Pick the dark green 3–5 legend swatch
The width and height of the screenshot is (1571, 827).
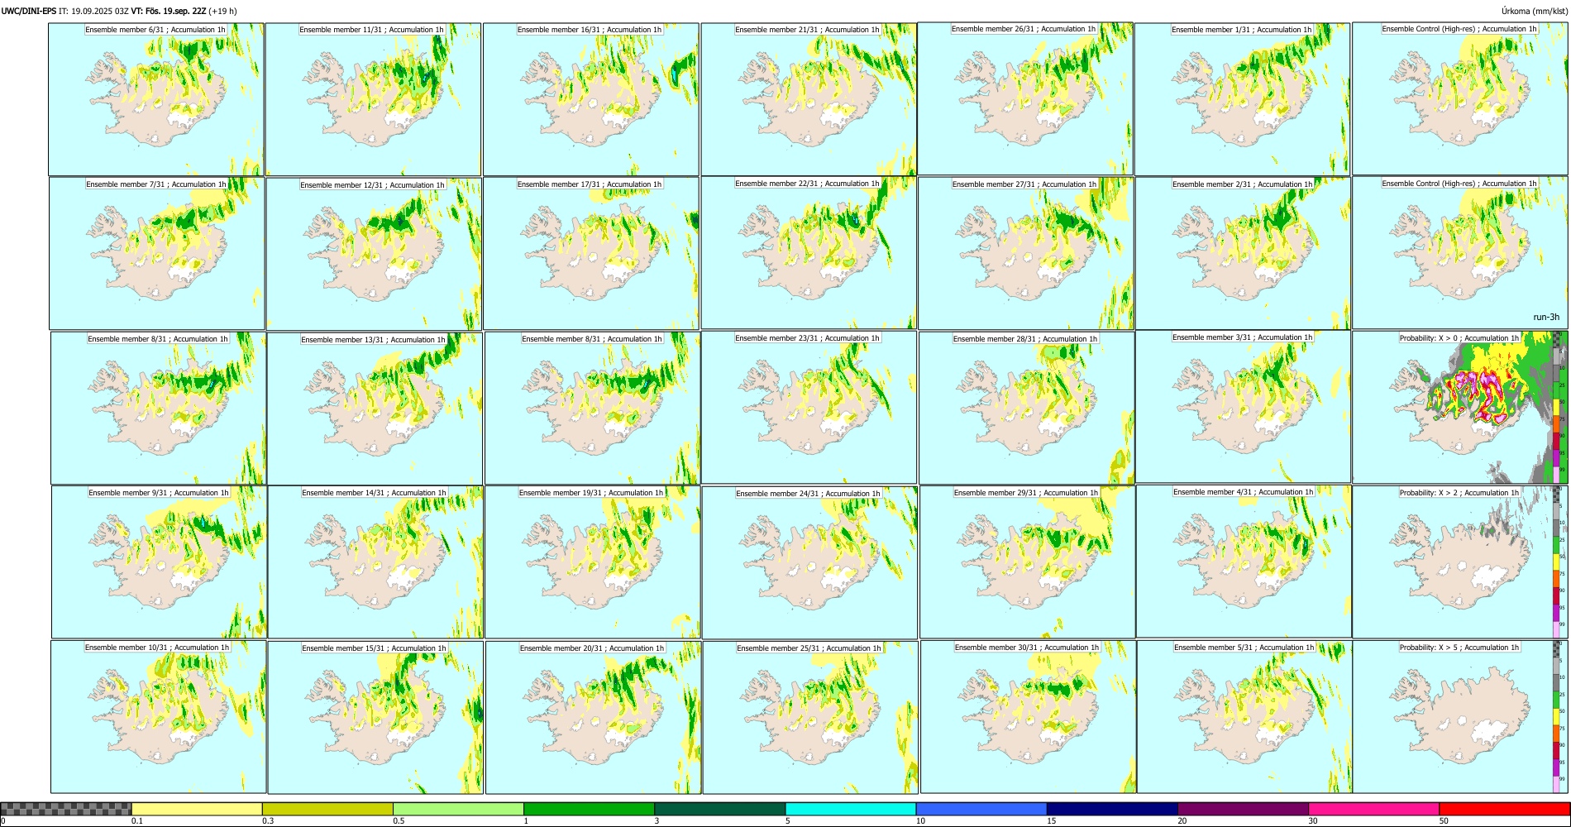pyautogui.click(x=719, y=809)
